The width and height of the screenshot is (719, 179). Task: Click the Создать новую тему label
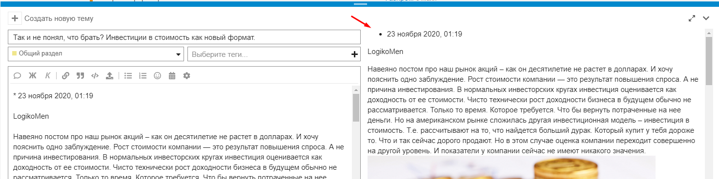(x=59, y=18)
